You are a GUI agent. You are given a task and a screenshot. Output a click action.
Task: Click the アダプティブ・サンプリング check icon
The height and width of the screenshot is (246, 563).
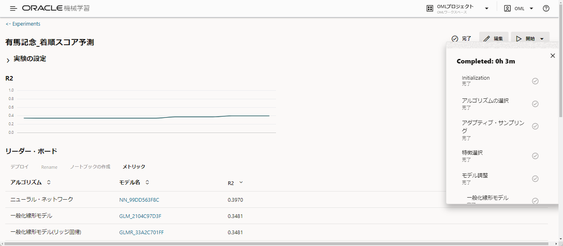pos(535,126)
